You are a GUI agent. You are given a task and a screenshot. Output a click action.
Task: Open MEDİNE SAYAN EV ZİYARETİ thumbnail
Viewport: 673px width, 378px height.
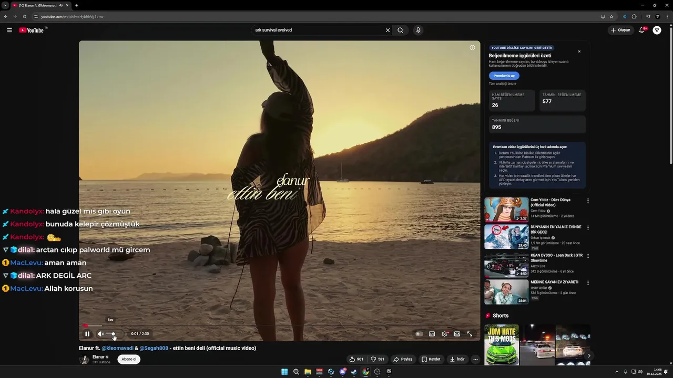pos(506,292)
